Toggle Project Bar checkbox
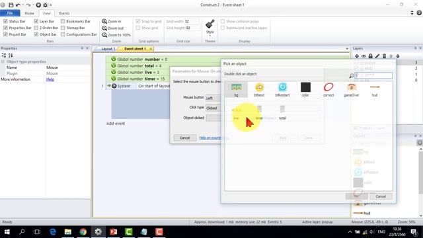This screenshot has height=238, width=423. click(x=5, y=34)
